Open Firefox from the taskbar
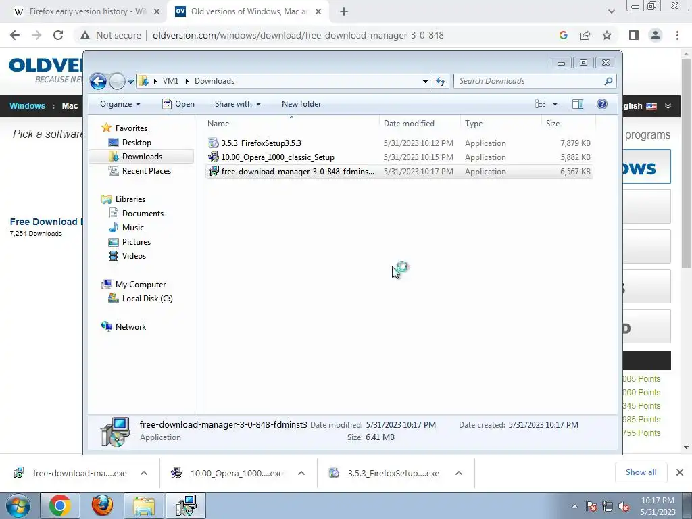692x519 pixels. click(x=102, y=505)
